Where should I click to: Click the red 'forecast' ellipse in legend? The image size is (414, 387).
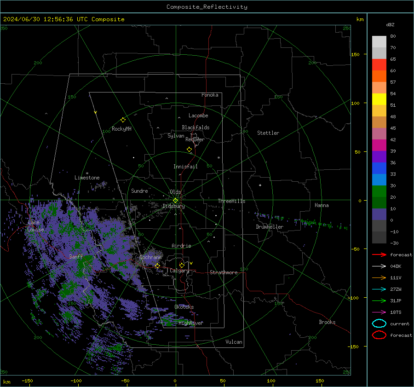coord(379,335)
